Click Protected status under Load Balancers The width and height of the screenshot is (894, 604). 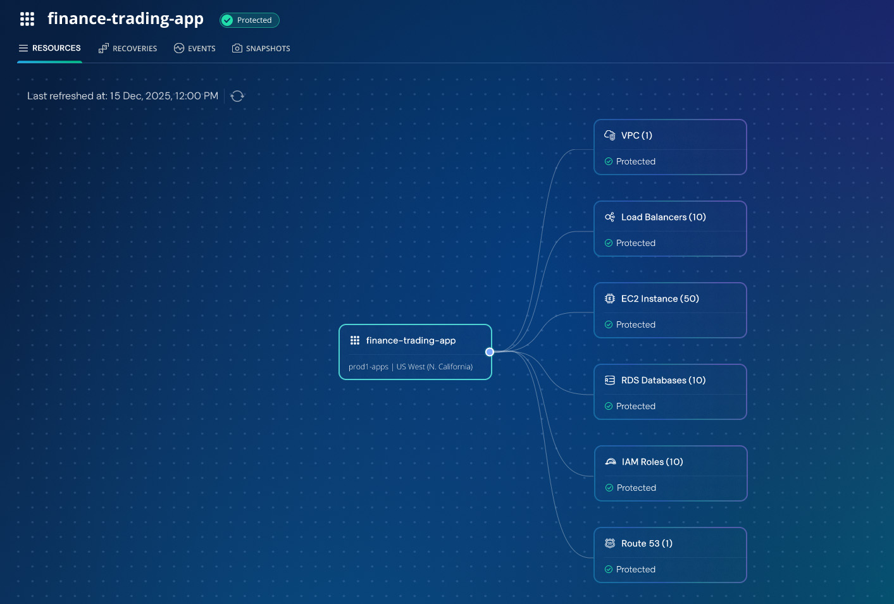636,243
